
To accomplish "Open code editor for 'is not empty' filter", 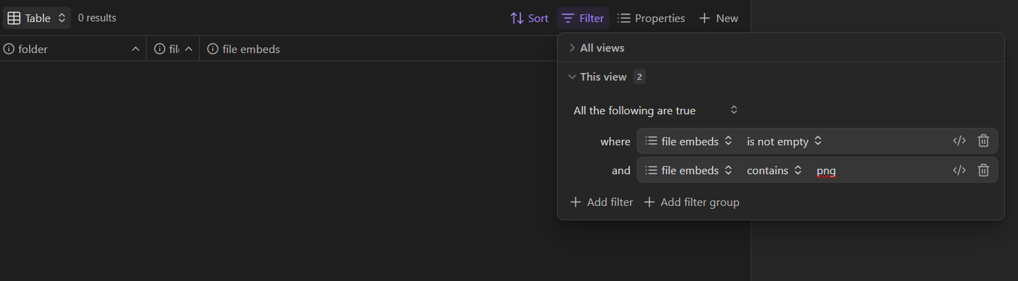I will [959, 141].
